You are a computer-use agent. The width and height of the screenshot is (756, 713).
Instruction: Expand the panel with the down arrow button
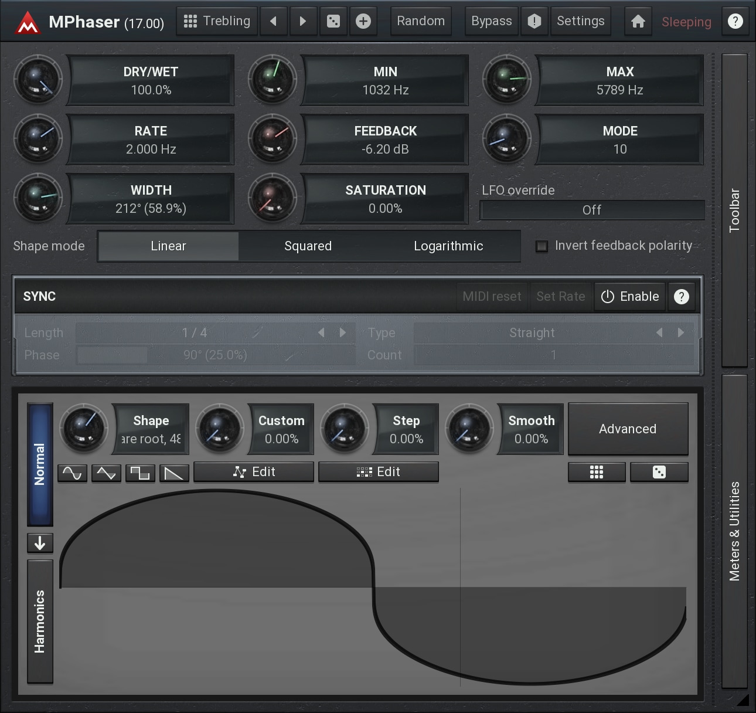[x=40, y=544]
